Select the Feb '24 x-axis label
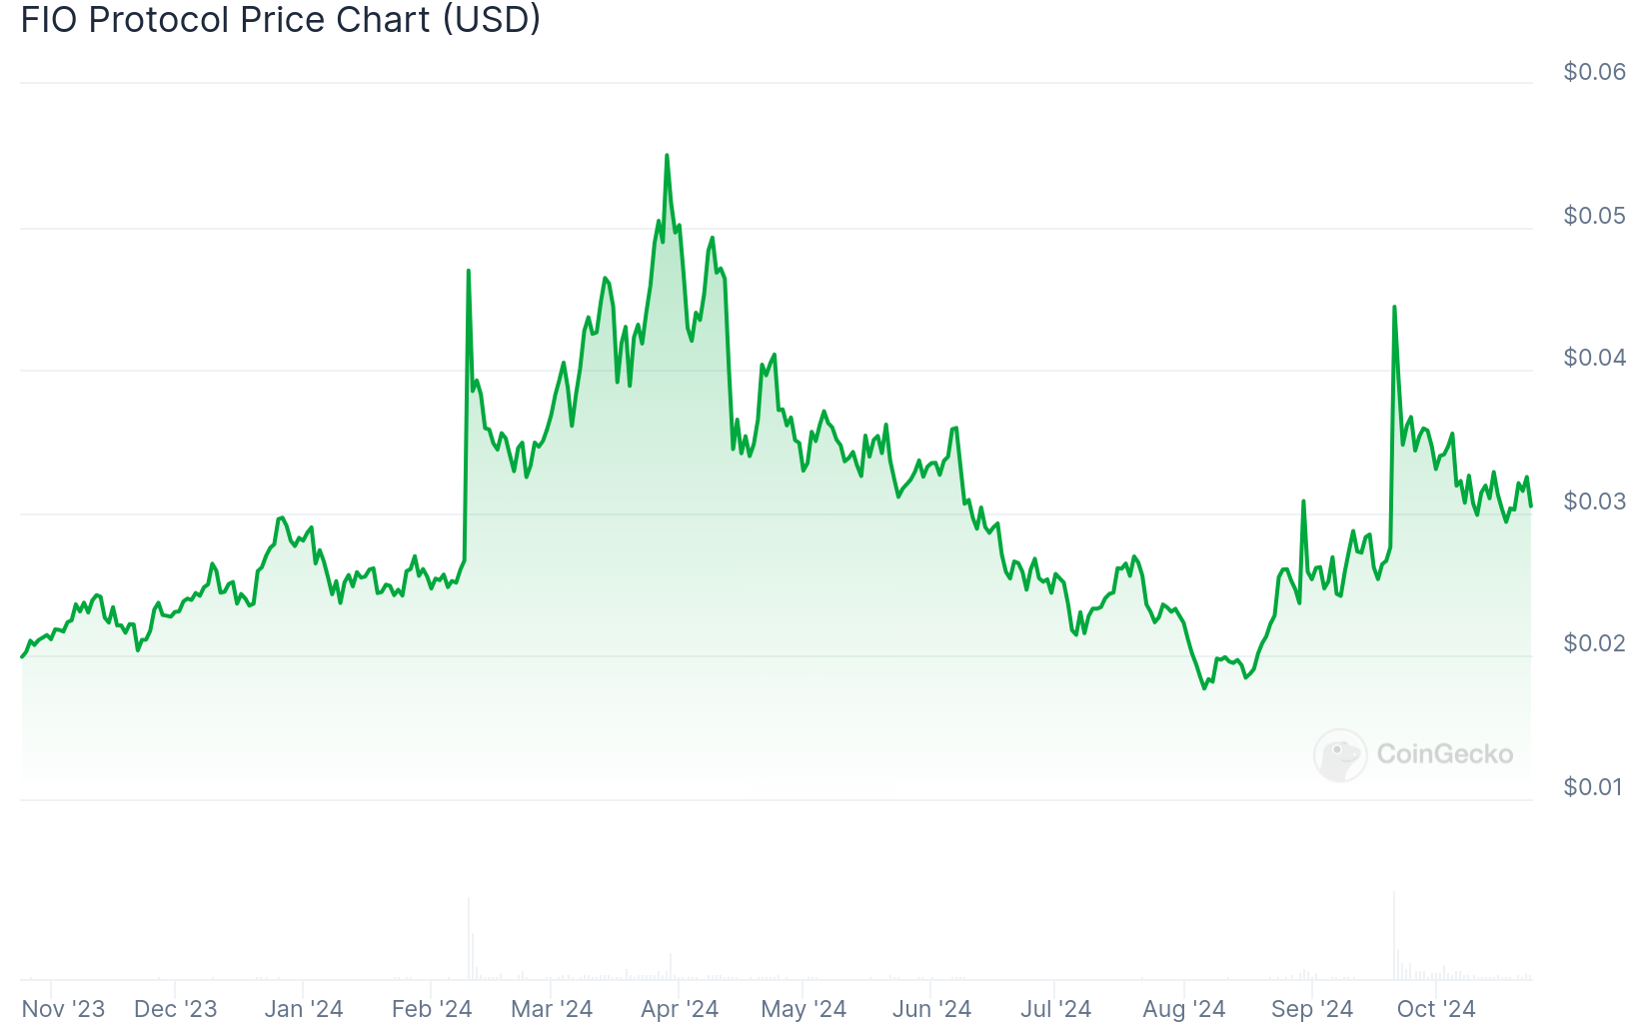 coord(431,1009)
